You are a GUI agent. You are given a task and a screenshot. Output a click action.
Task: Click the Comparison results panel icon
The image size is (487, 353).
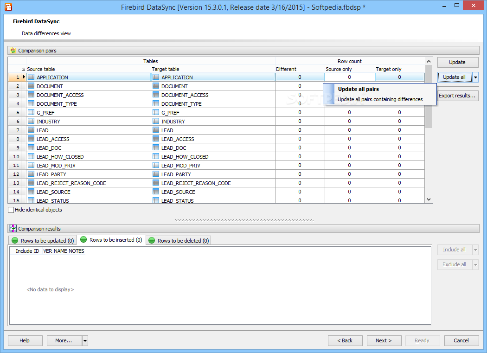13,228
